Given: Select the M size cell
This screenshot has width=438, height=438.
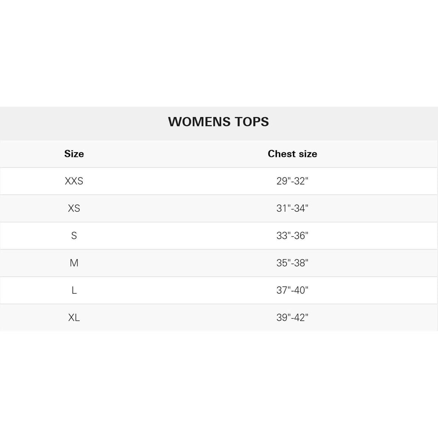Looking at the screenshot, I should coord(74,263).
